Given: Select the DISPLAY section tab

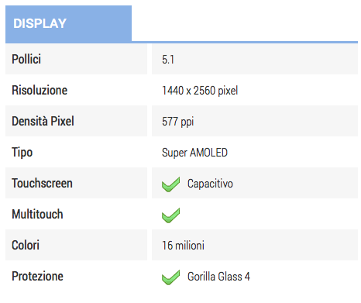Looking at the screenshot, I should pyautogui.click(x=68, y=24).
